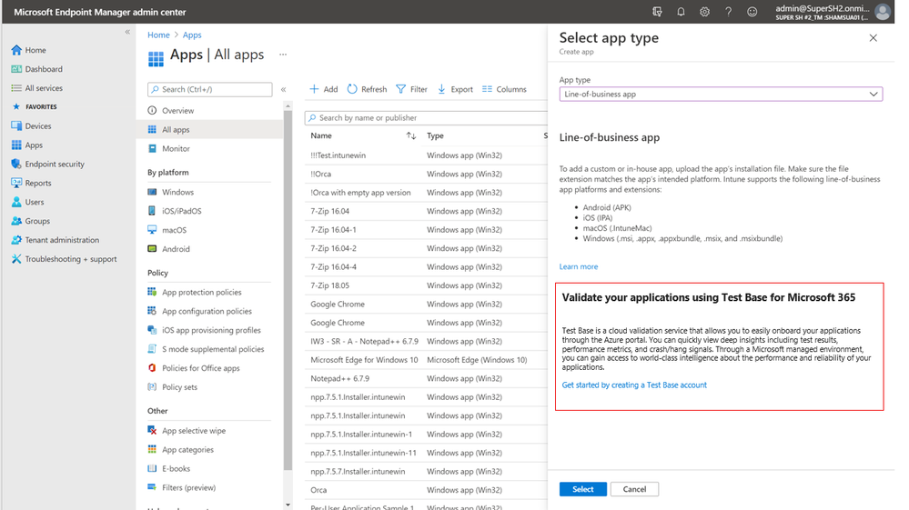909x510 pixels.
Task: Collapse the Apps blade menu chevron
Action: [x=284, y=89]
